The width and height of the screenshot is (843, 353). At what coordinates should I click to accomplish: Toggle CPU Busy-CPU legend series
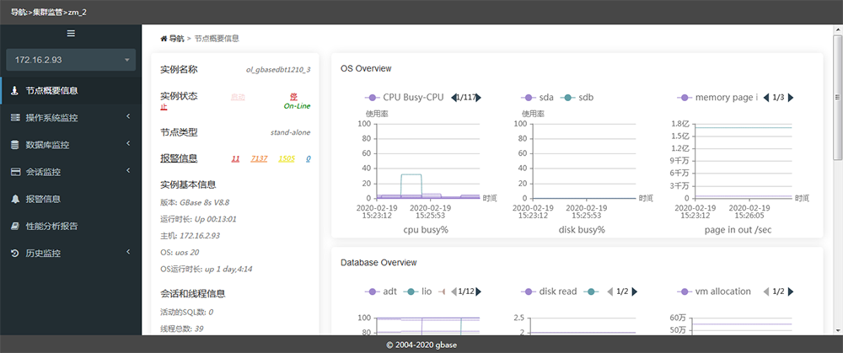(x=405, y=98)
